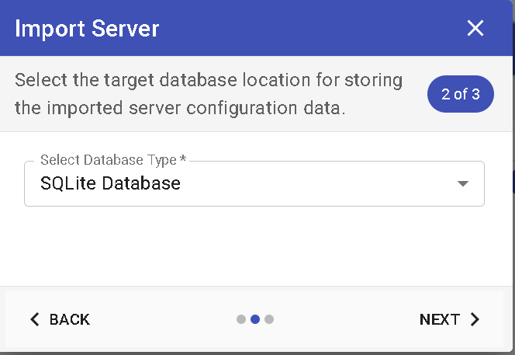Click the footer bar between BACK and dots
515x355 pixels.
[x=163, y=319]
